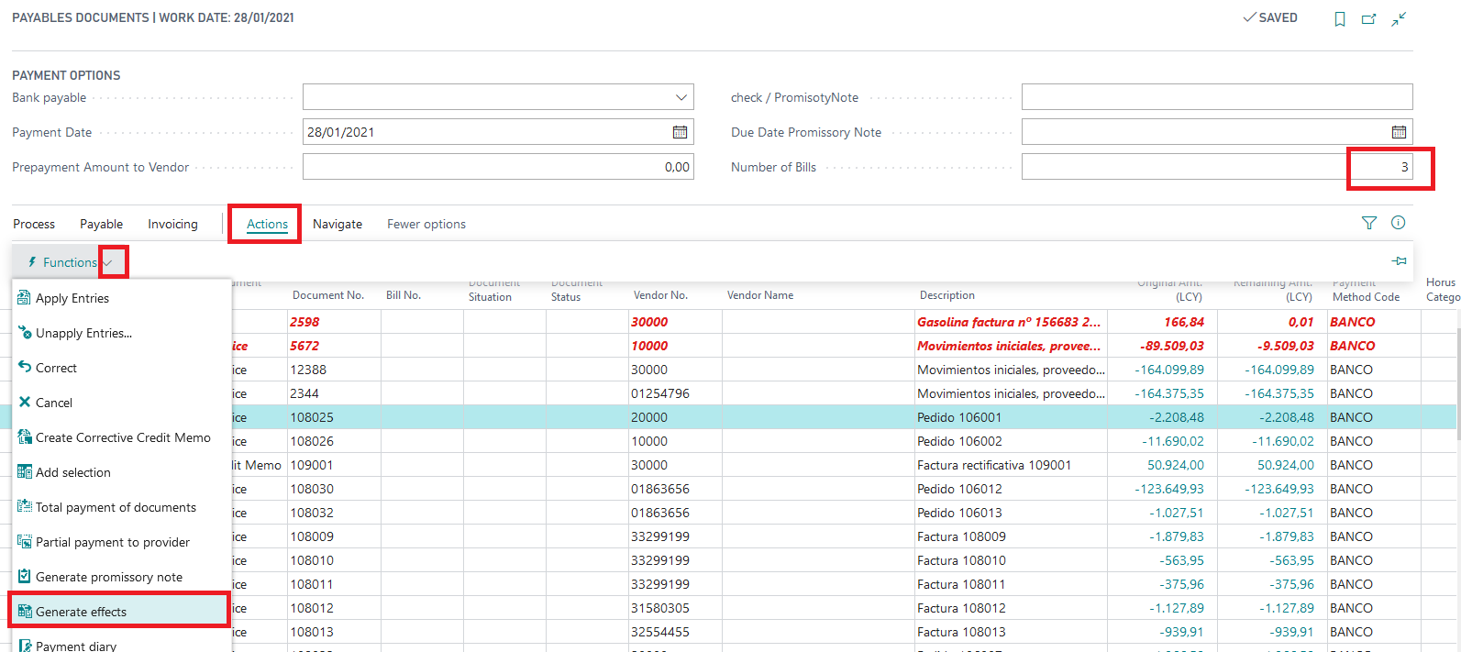Click the Payment Method Code column header
Image resolution: width=1461 pixels, height=652 pixels.
tap(1366, 290)
